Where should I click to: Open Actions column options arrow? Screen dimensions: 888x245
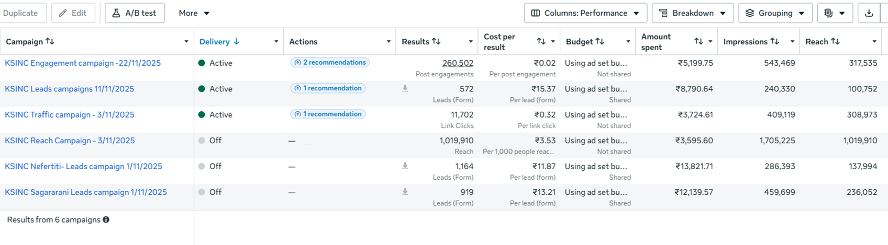pos(389,42)
